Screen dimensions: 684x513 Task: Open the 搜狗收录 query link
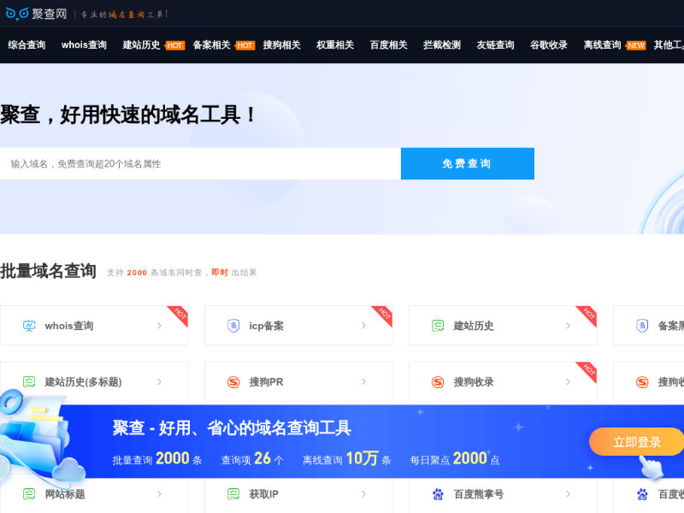coord(474,382)
